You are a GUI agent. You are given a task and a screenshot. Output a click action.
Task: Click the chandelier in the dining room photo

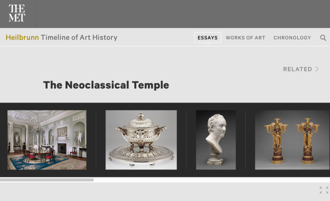pos(38,128)
